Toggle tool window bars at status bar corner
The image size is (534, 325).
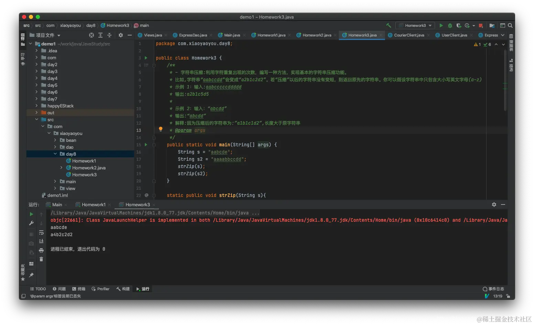pyautogui.click(x=23, y=296)
